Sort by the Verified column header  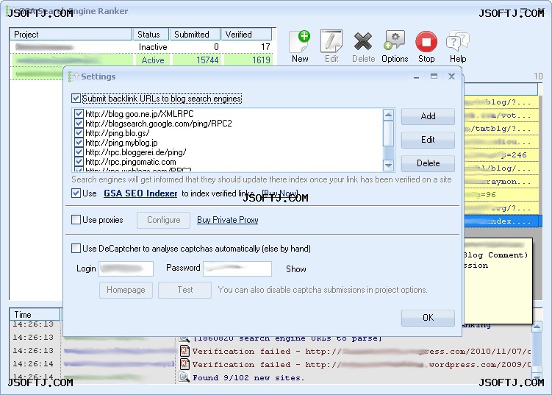[246, 34]
